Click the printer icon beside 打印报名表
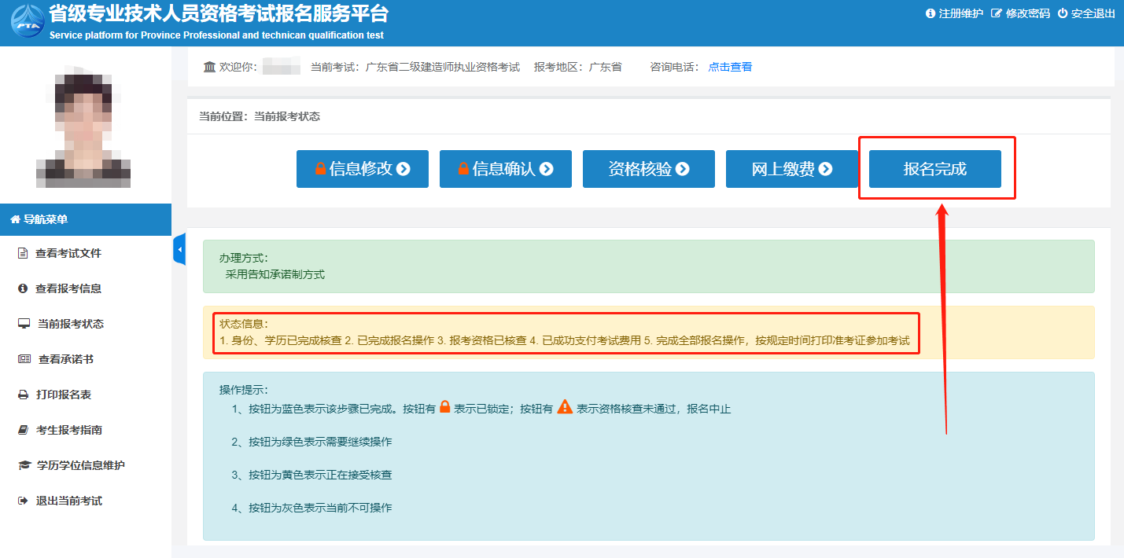Image resolution: width=1124 pixels, height=558 pixels. pos(23,395)
